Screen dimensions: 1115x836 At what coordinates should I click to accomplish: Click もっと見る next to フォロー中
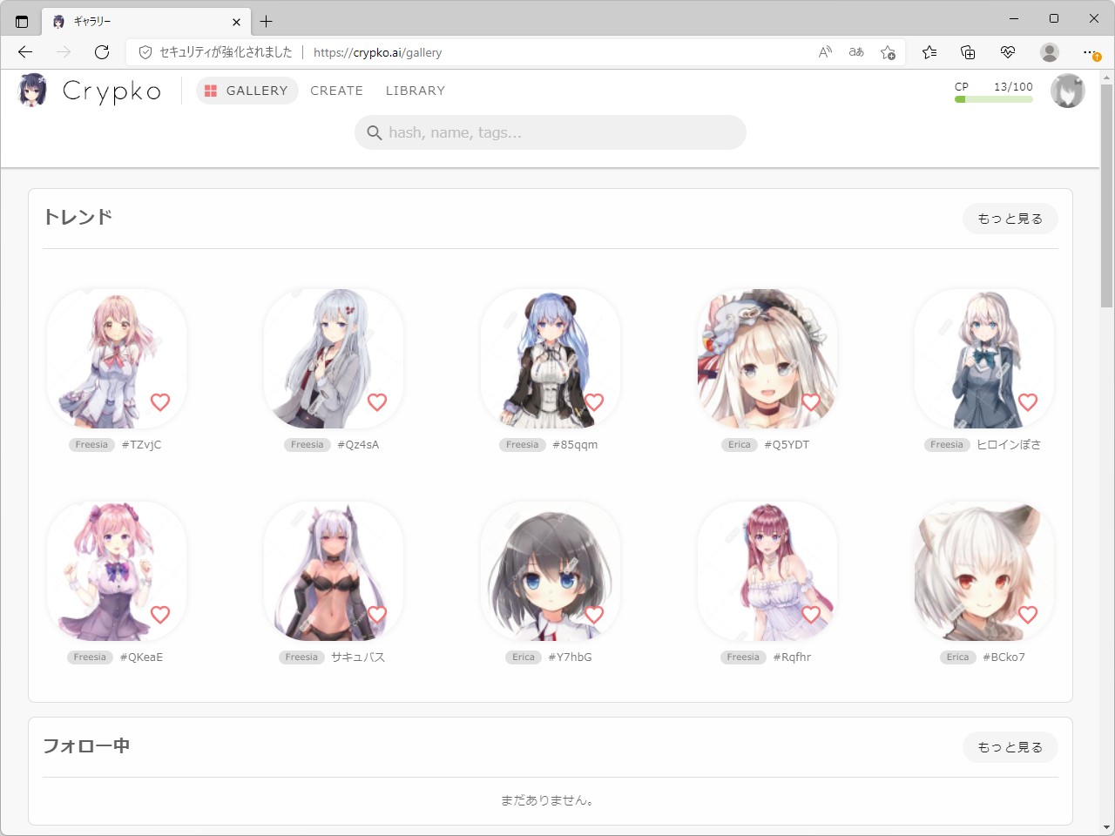[x=1010, y=746]
